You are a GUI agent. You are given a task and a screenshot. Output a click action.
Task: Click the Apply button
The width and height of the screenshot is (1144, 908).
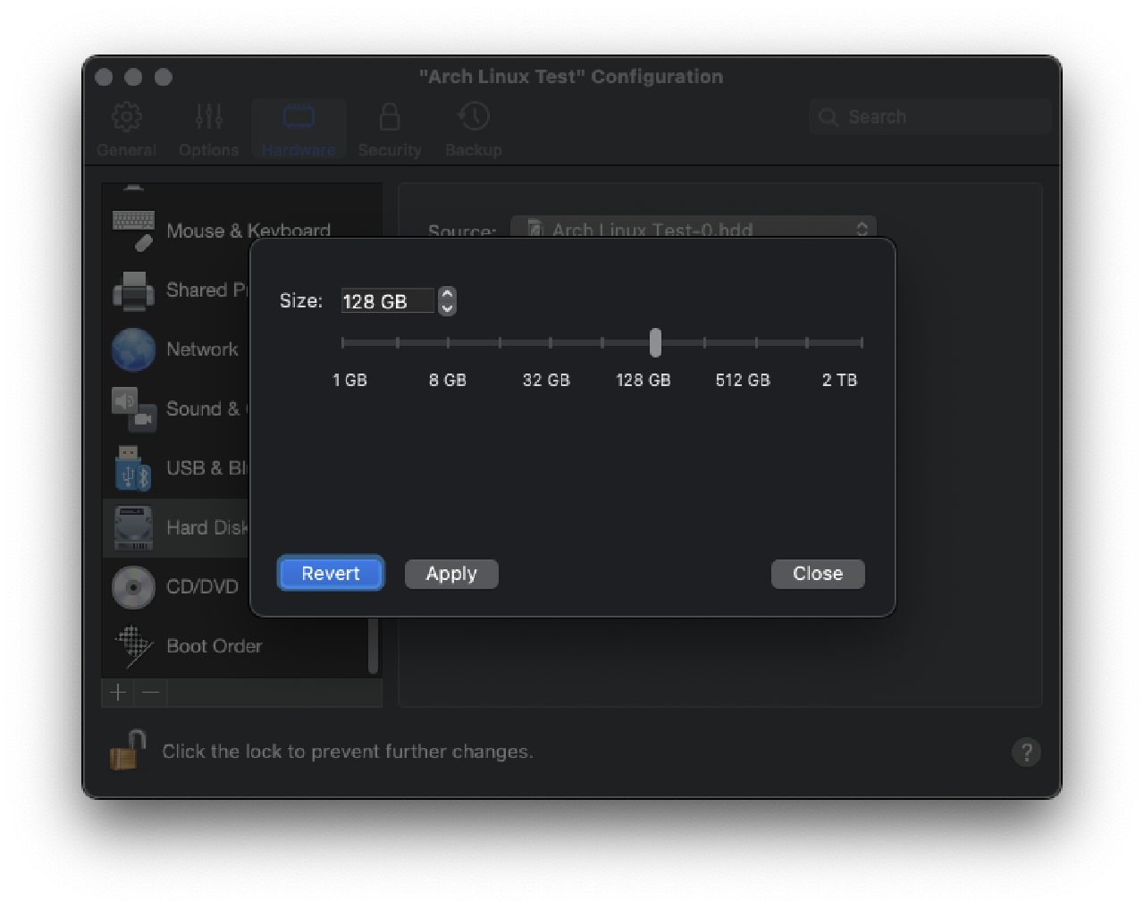pos(451,574)
